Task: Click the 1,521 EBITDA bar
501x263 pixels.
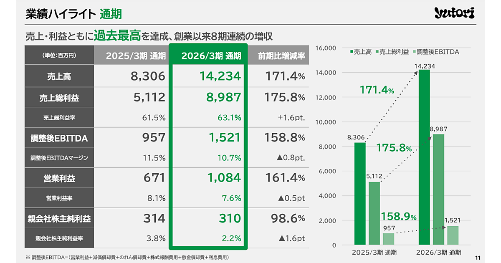Action: [453, 235]
